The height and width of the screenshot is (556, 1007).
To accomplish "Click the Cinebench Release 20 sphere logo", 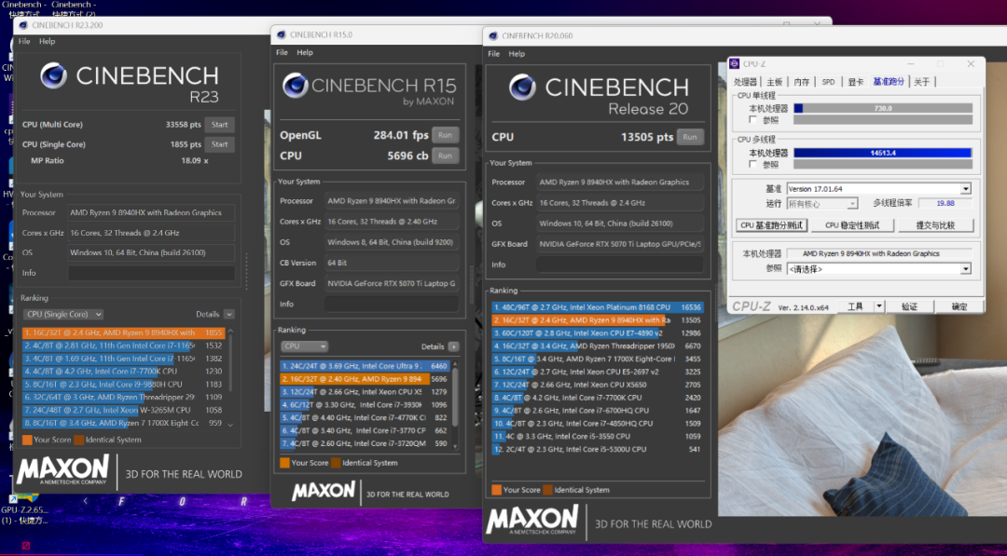I will pos(522,88).
